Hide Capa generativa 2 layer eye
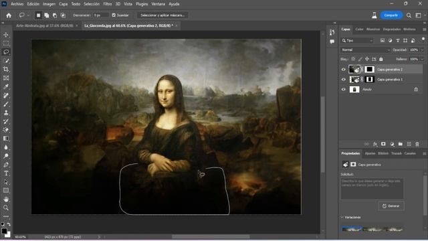 [343, 70]
